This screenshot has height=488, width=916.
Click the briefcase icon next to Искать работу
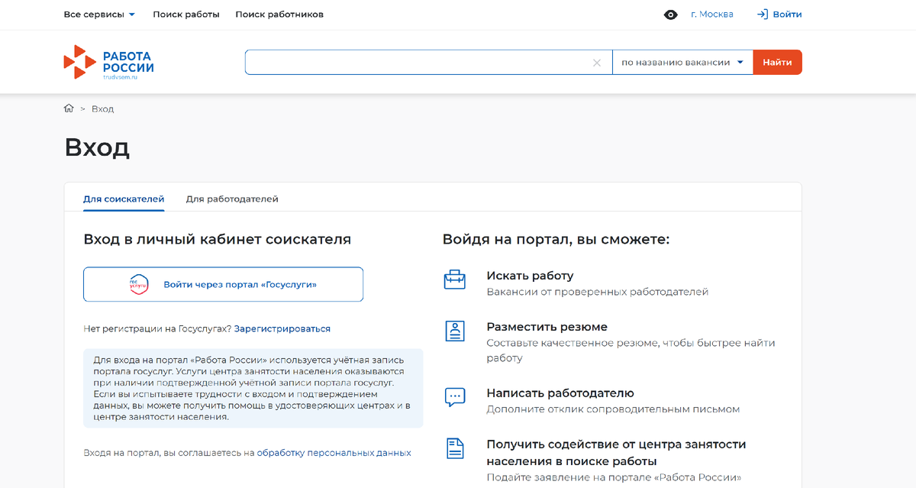click(455, 280)
